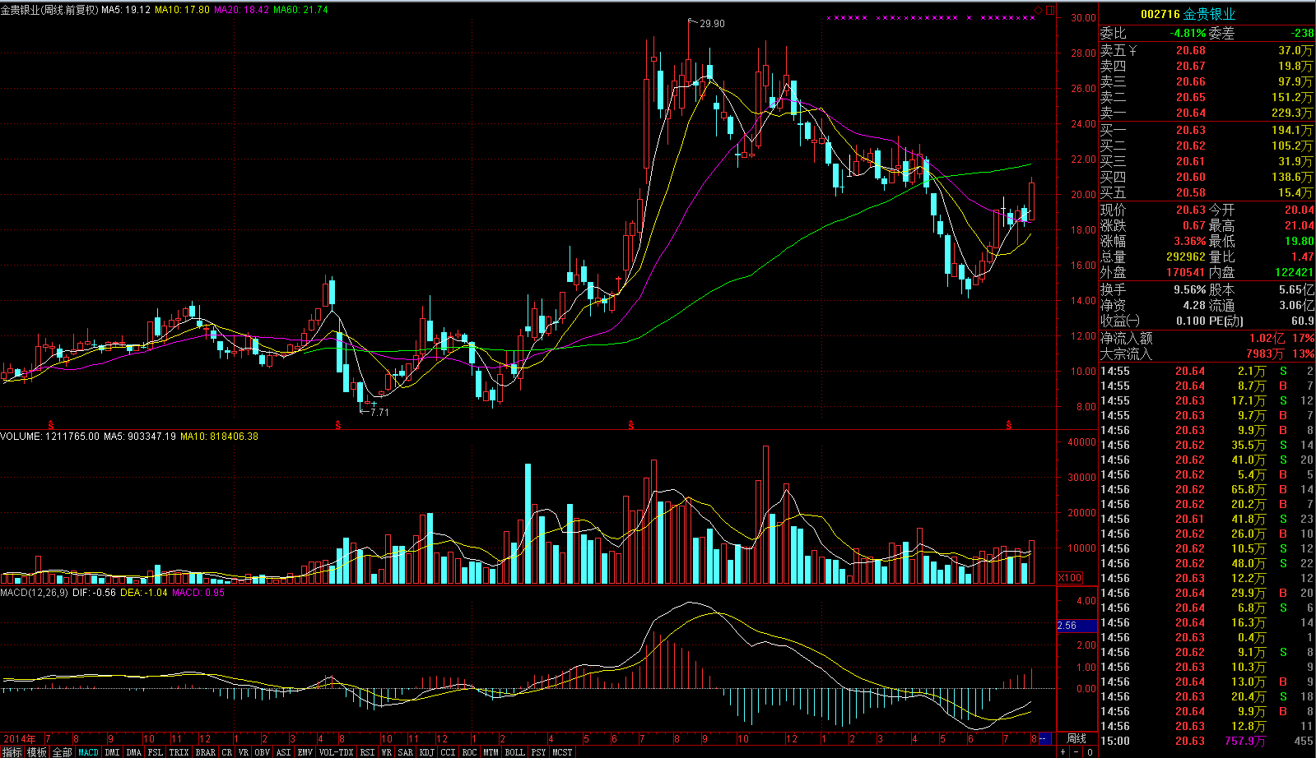Select the 15:00 tick with 757.9万
Screen dimensions: 1316x758
coord(1207,742)
